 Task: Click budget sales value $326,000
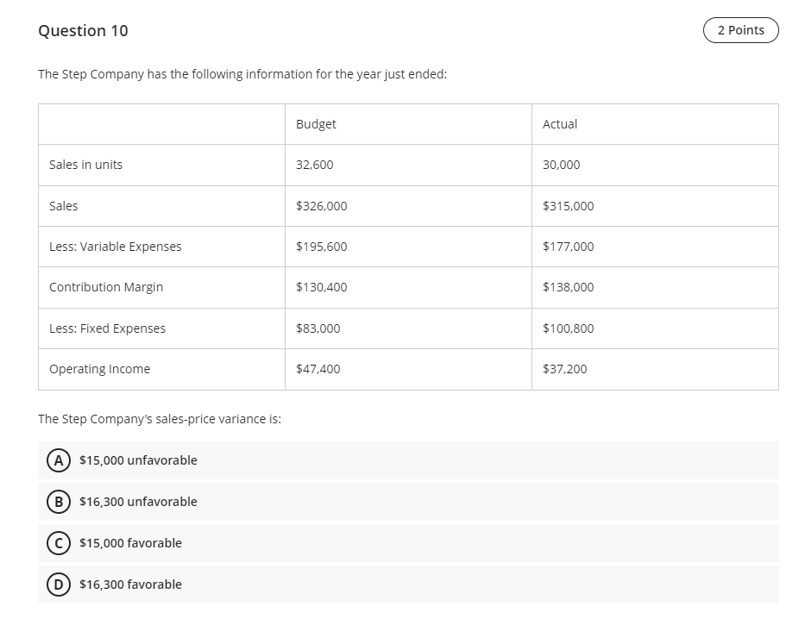point(322,206)
